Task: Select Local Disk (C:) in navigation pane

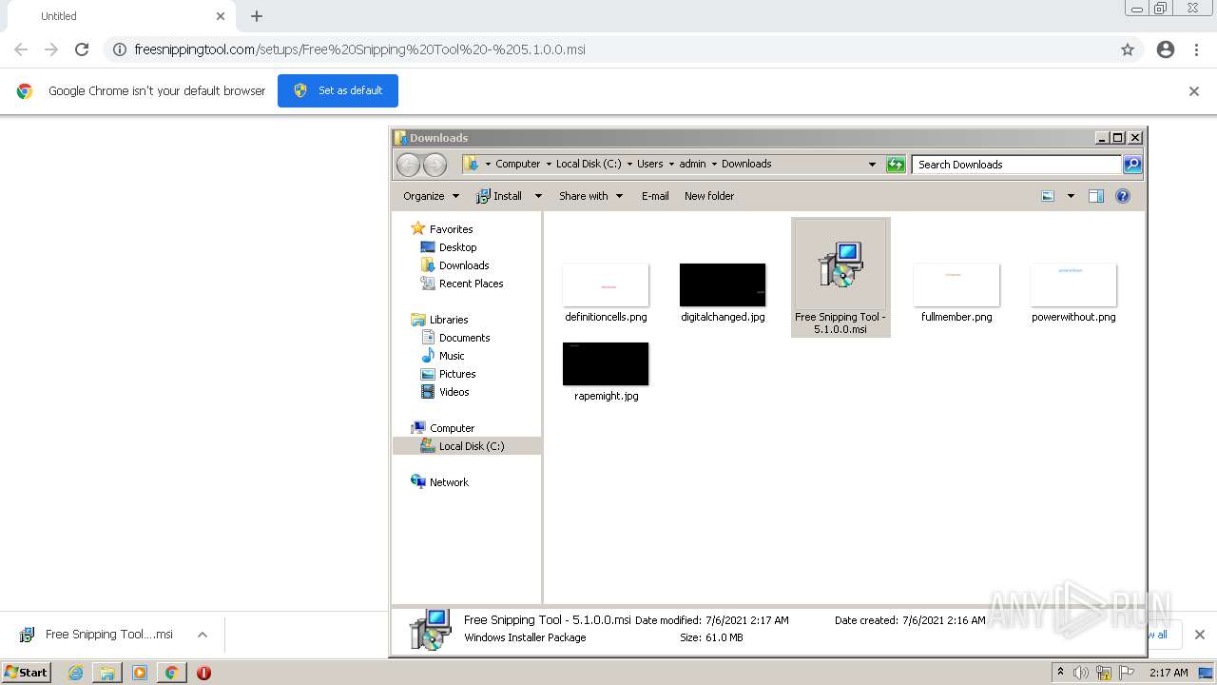Action: click(x=467, y=446)
